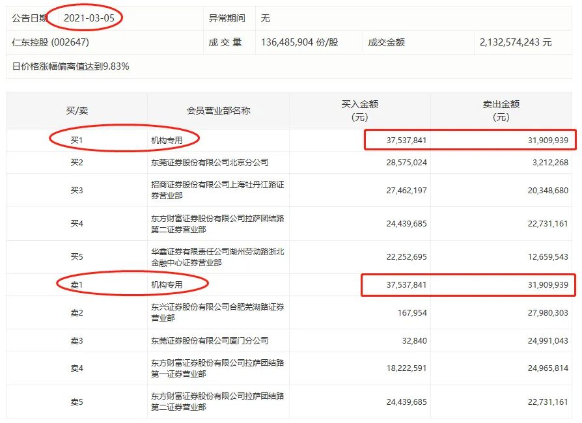The height and width of the screenshot is (423, 582).
Task: Click buy amount 24,439,685 in 买4 row
Action: 406,224
